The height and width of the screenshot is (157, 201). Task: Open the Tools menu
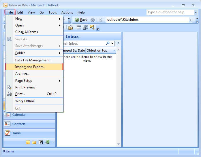click(52, 12)
